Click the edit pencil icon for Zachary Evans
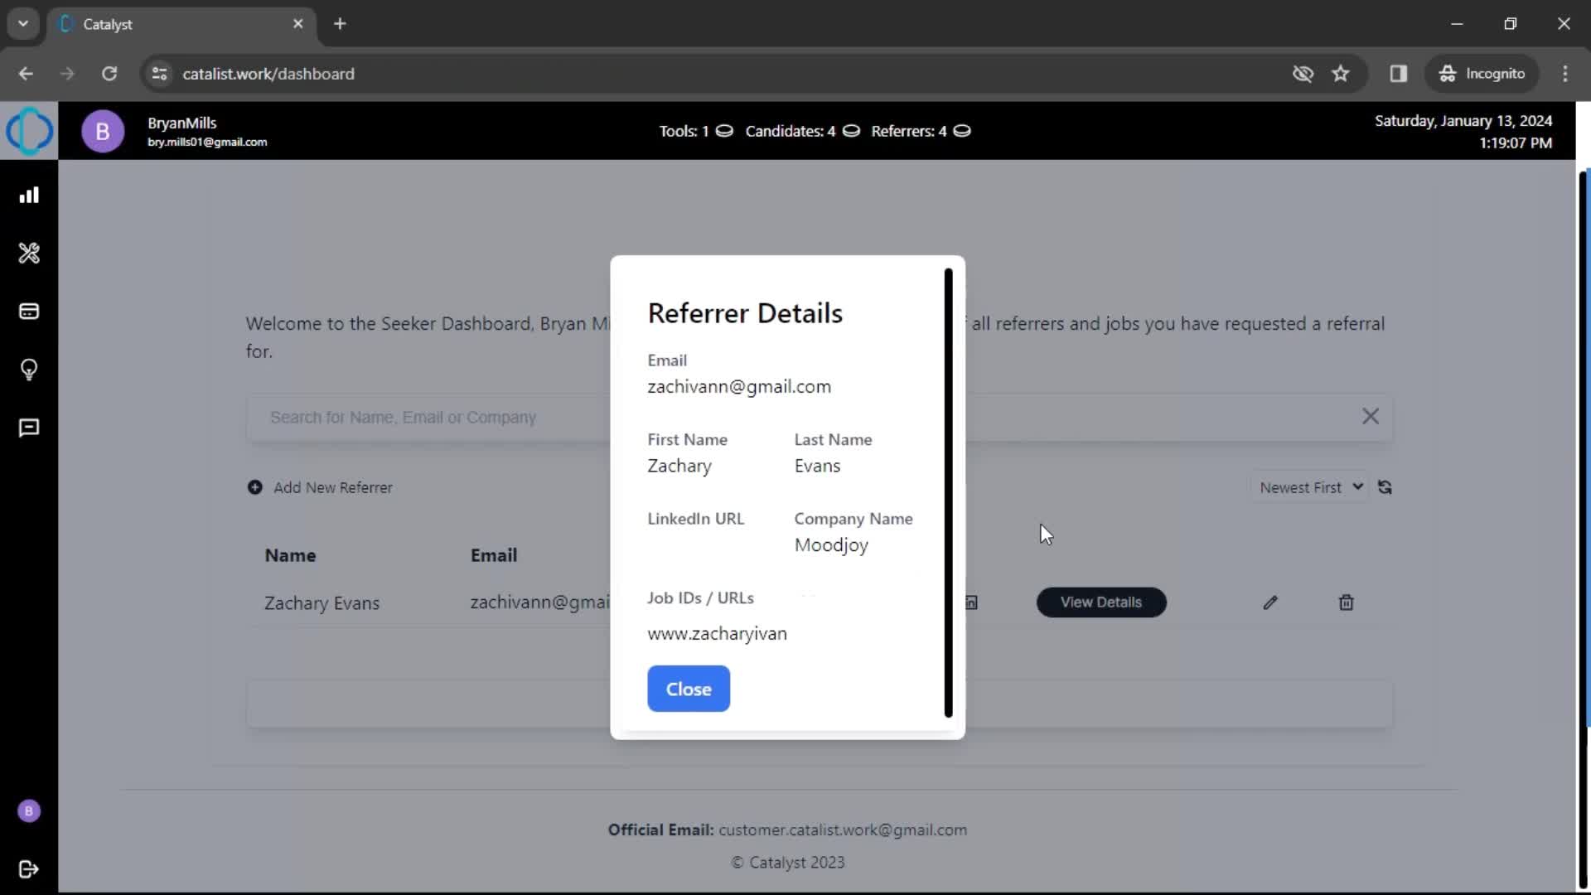 coord(1271,602)
